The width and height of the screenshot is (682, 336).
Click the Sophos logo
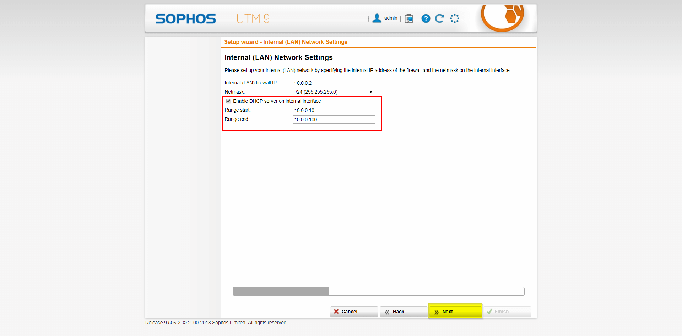(185, 19)
